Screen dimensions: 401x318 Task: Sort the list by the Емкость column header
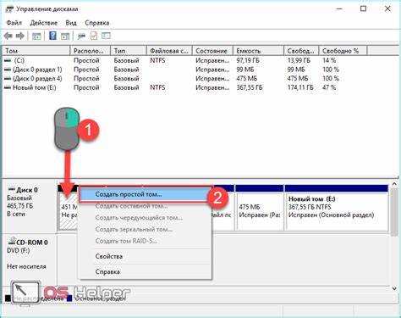pyautogui.click(x=258, y=51)
